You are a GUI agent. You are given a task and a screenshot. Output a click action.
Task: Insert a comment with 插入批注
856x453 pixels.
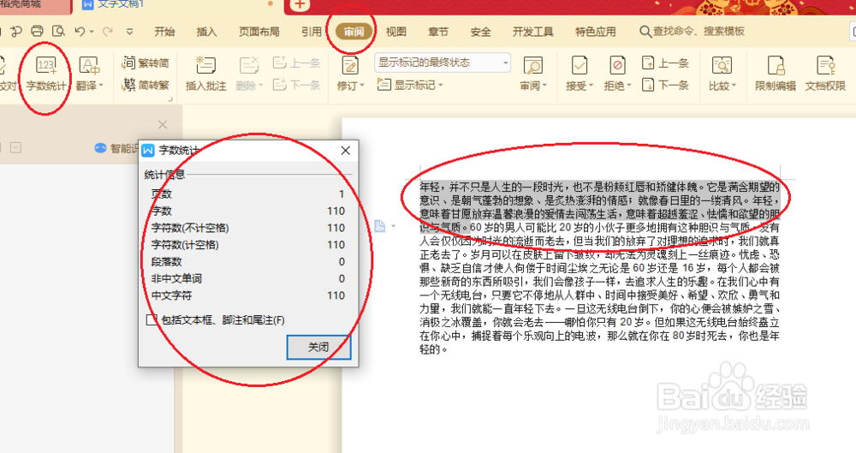click(x=205, y=74)
